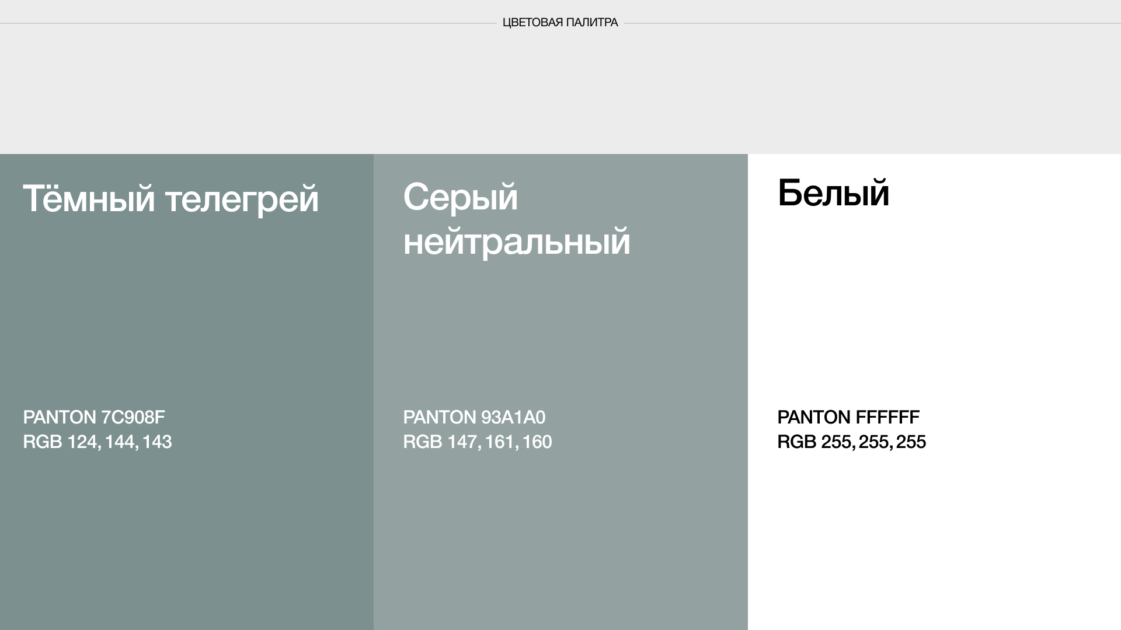Click the horizontal line right of the header
The height and width of the screenshot is (630, 1121).
(x=876, y=23)
